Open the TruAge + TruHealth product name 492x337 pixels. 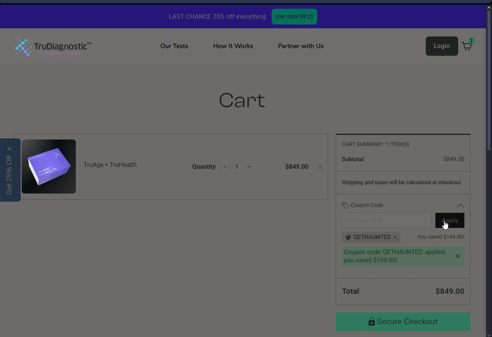pos(110,165)
